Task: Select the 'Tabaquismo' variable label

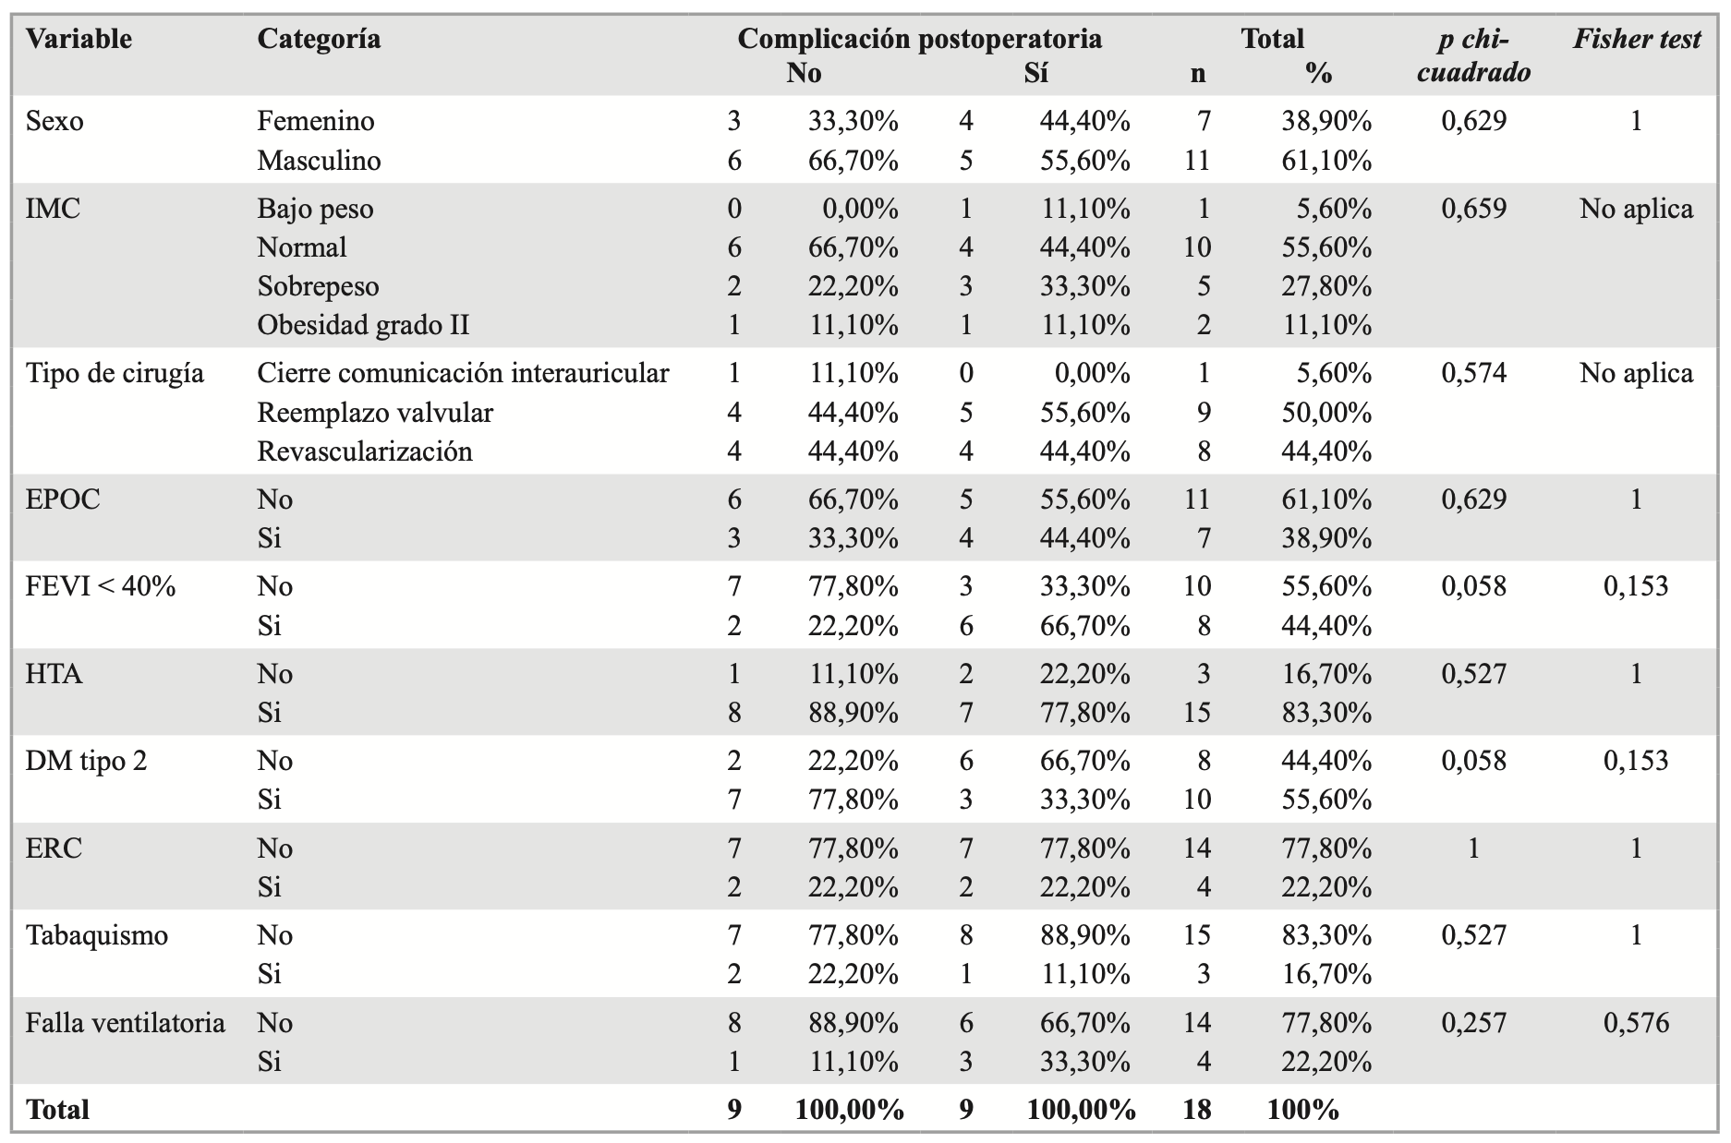Action: [x=97, y=935]
